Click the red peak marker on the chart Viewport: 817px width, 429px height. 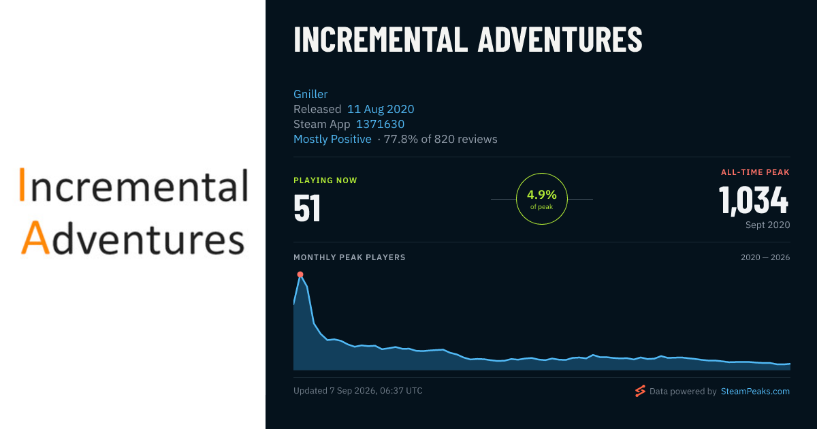[300, 274]
